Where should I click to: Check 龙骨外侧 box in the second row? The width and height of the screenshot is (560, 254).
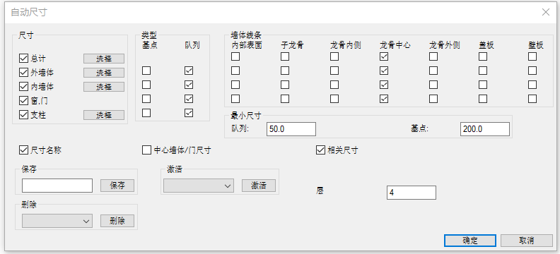coord(433,71)
